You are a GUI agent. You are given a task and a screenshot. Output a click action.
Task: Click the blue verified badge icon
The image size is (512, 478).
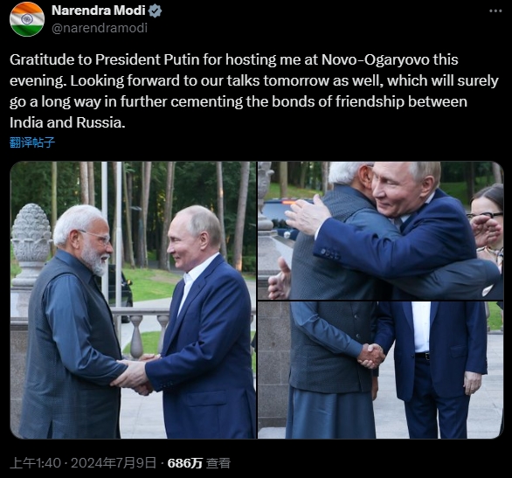coord(156,10)
